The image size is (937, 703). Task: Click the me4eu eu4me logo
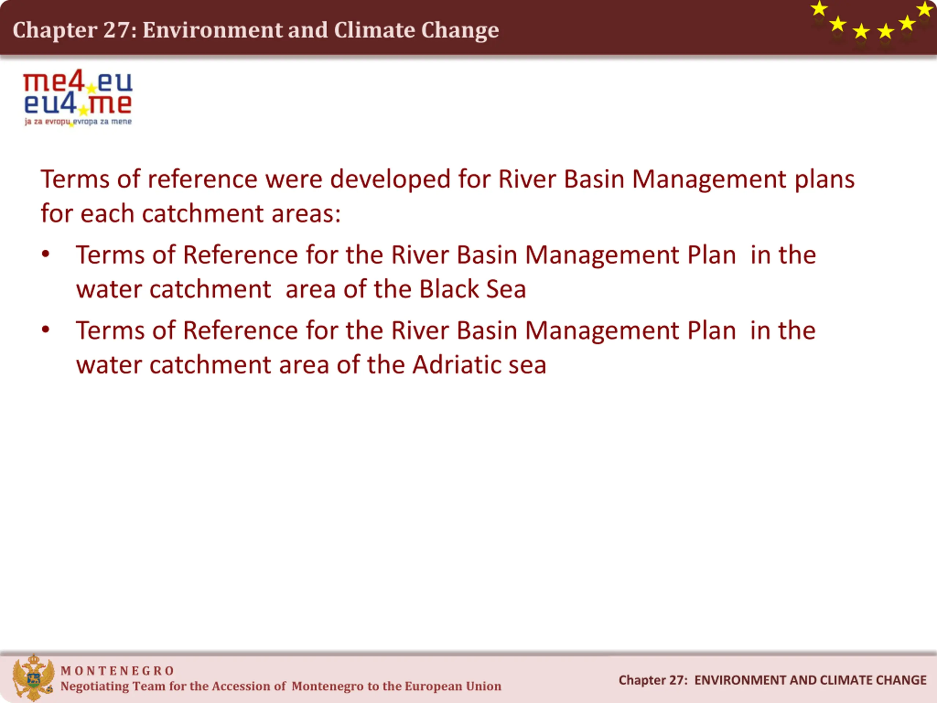coord(78,97)
